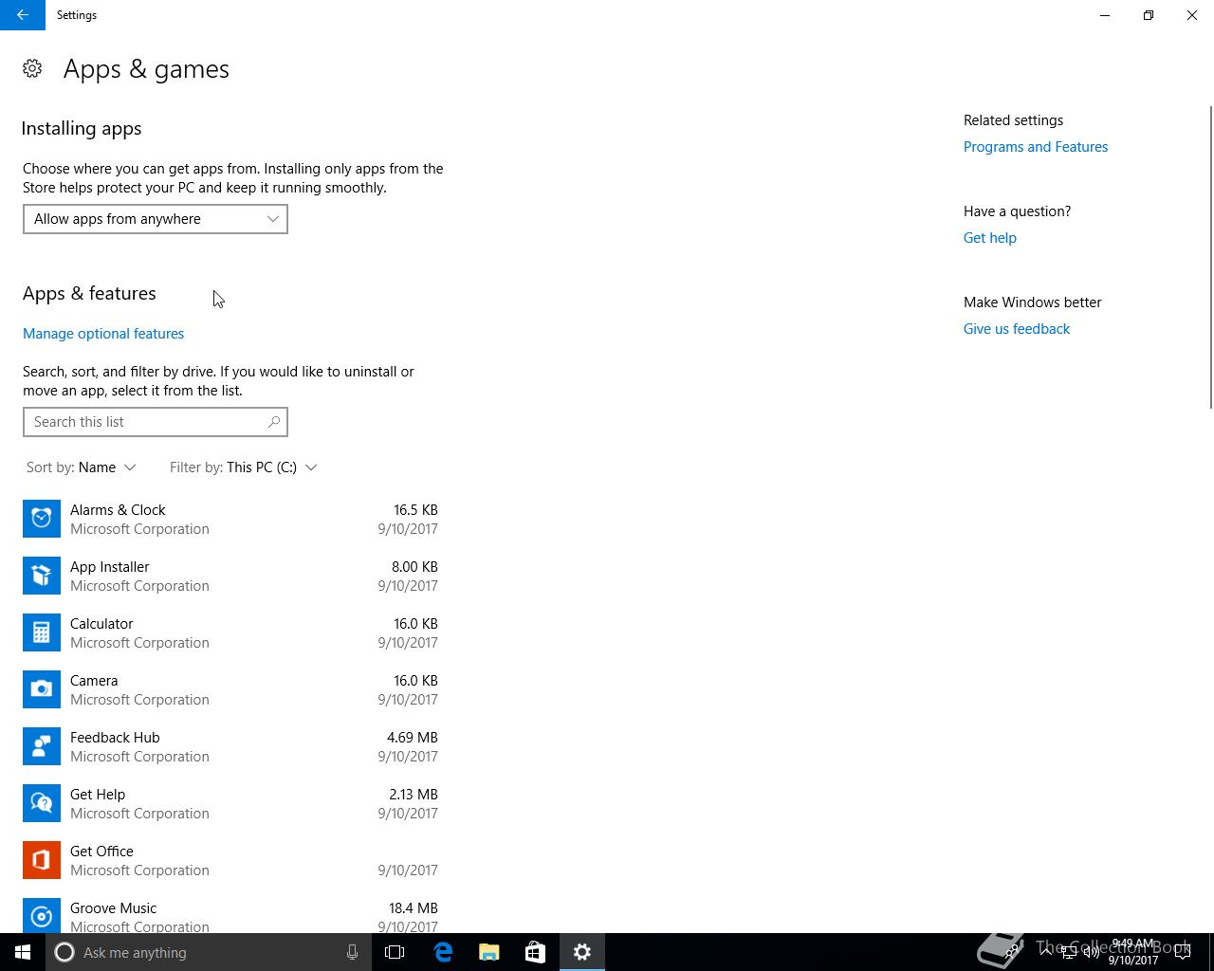Click the back arrow in Settings
This screenshot has height=971, width=1214.
23,15
